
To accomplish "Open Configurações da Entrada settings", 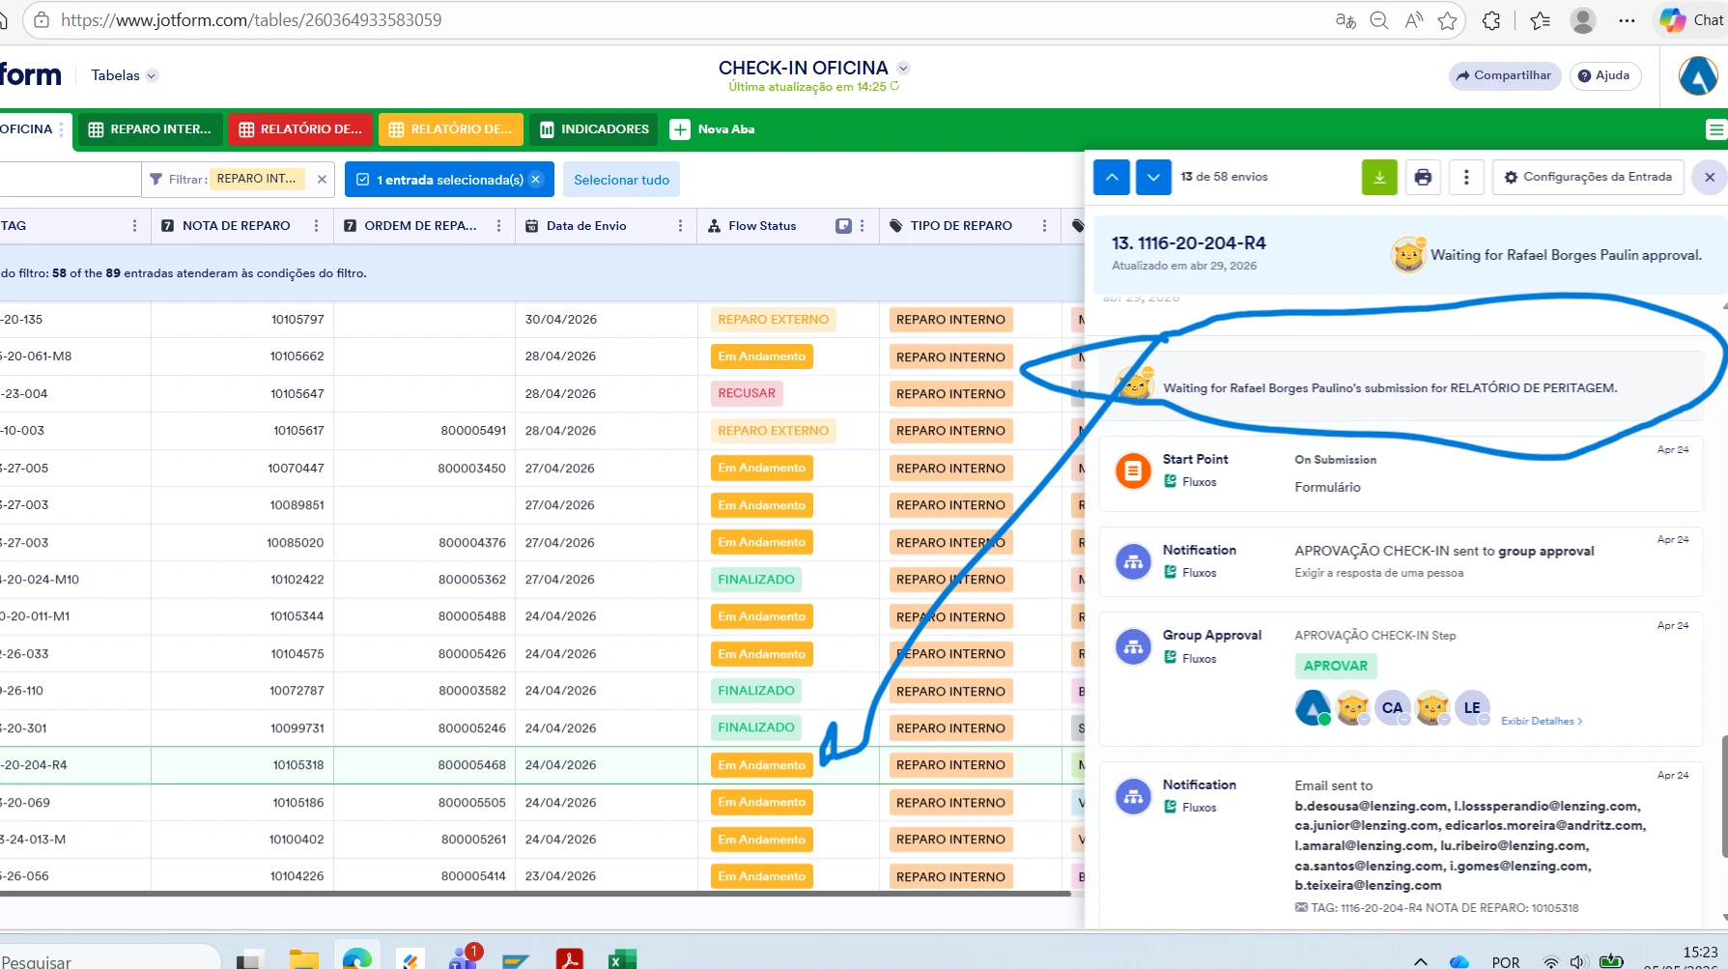I will coord(1588,178).
